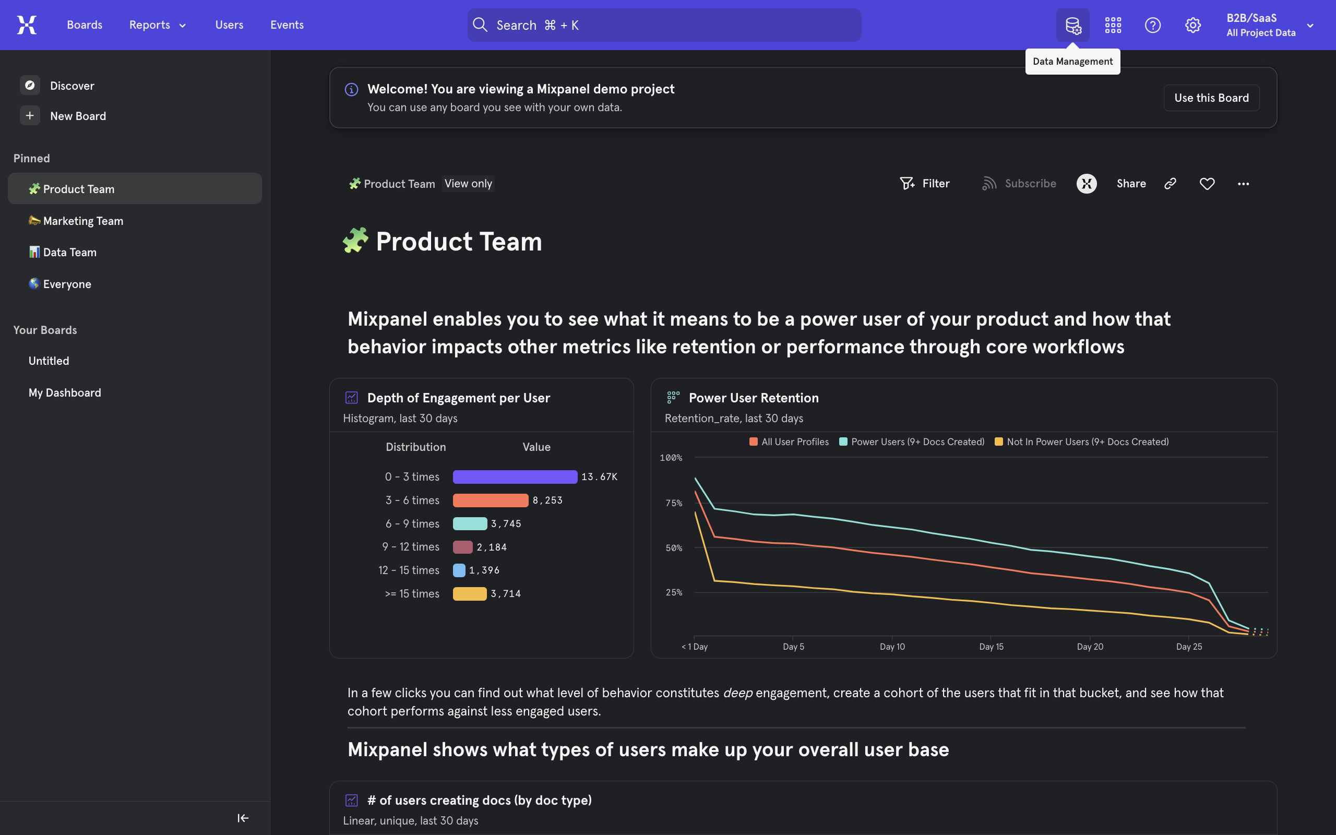
Task: Click Discover in the sidebar
Action: (72, 86)
